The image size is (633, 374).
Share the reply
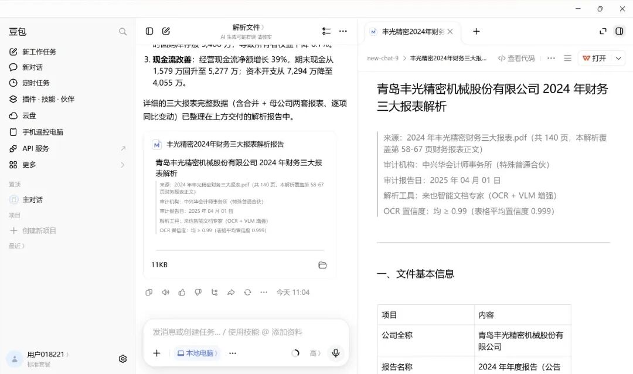point(231,292)
